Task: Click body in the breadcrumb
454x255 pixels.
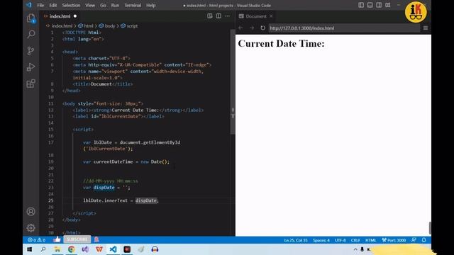Action: click(110, 26)
